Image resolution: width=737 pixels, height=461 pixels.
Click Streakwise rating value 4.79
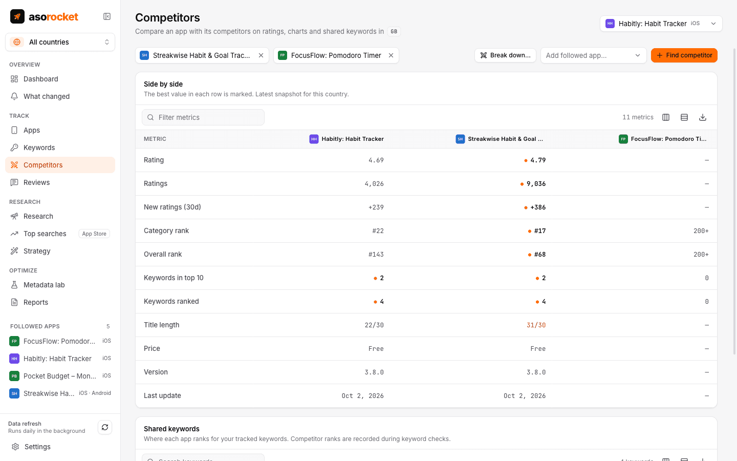pyautogui.click(x=538, y=160)
